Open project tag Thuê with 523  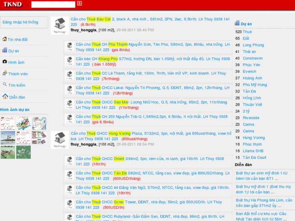click(247, 32)
